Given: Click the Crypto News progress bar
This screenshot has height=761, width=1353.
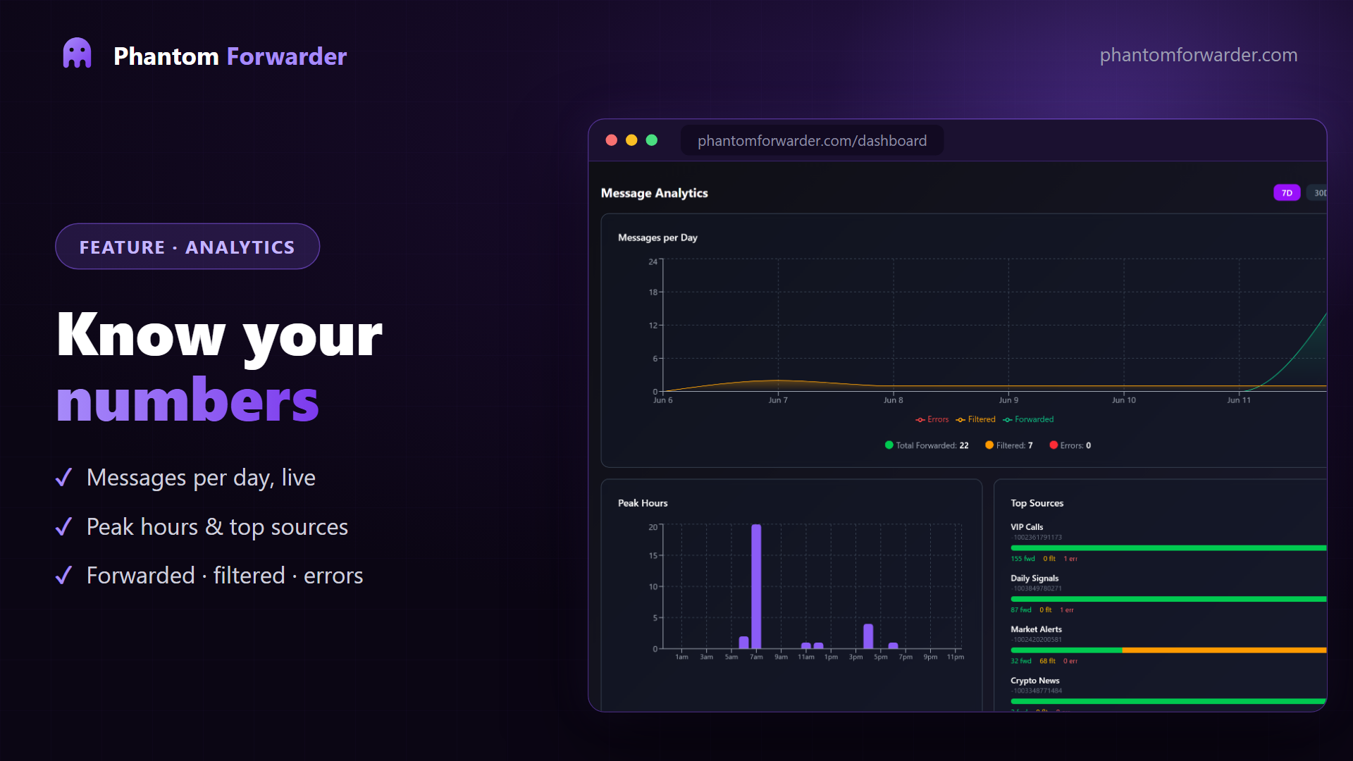Looking at the screenshot, I should [x=1168, y=701].
